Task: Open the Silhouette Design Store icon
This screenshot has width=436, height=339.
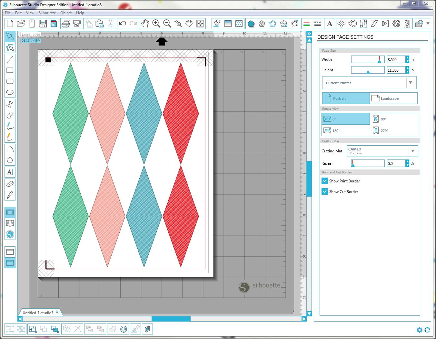Action: (x=10, y=234)
